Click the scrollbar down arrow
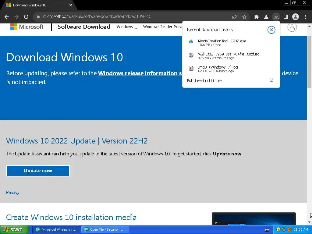 coord(309,222)
